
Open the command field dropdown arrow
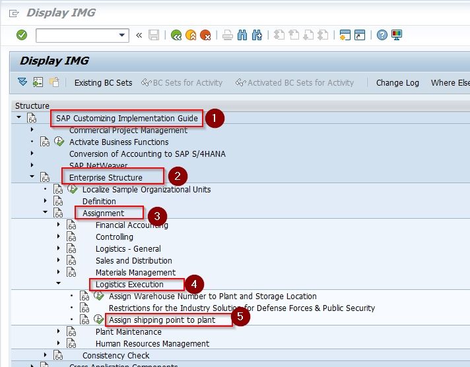point(121,35)
